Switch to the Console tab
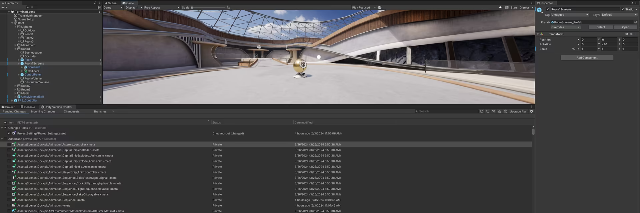640x213 pixels. (x=28, y=107)
